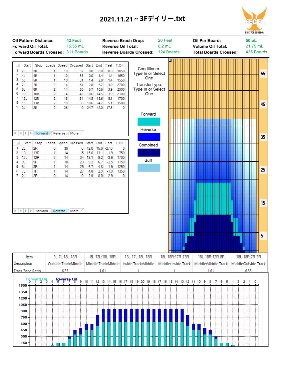284x367 pixels.
Task: Click the '1500' y-axis label on oil chart
Action: click(x=23, y=285)
